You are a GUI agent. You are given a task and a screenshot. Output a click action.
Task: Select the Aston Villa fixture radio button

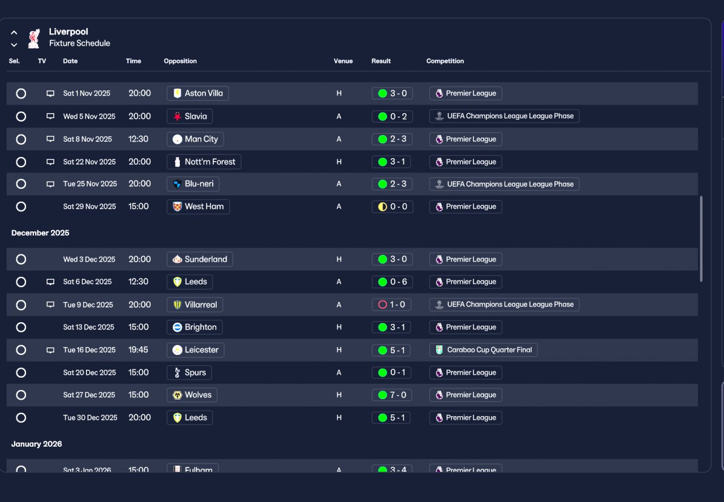click(x=21, y=93)
